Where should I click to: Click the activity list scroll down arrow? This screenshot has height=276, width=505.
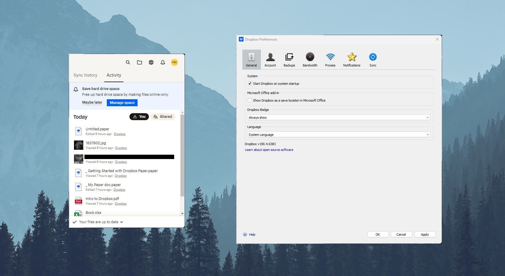pos(182,214)
